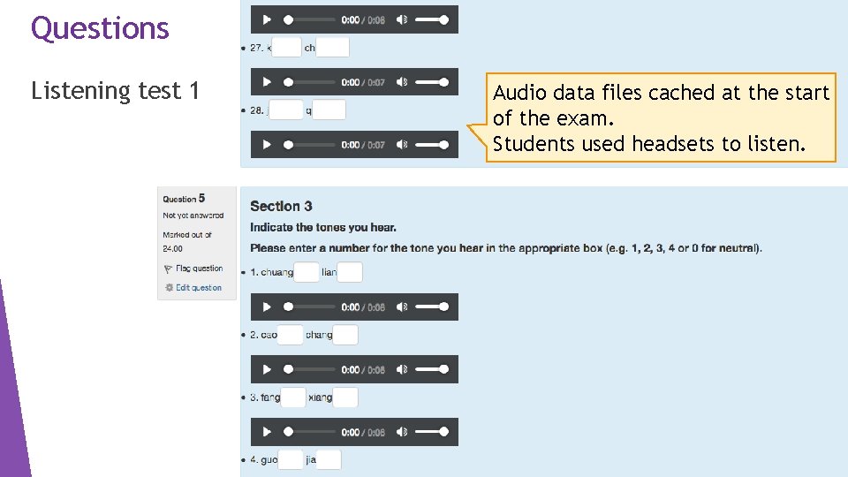Click 'Indicate the tones you hear.' instruction
Image resolution: width=848 pixels, height=477 pixels.
click(323, 228)
